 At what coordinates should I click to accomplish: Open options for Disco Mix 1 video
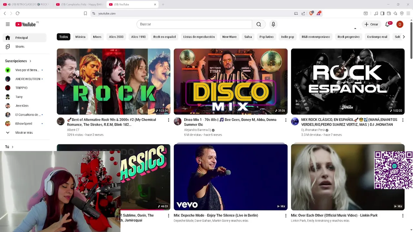coord(286,120)
